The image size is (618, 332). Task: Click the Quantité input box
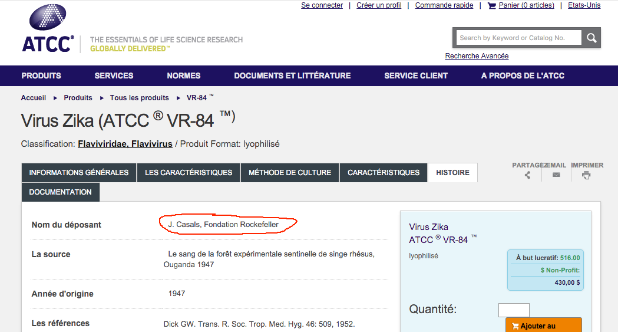[514, 310]
